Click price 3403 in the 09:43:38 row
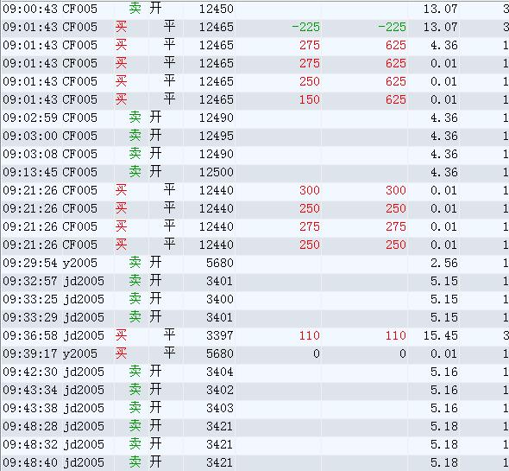The image size is (509, 471). click(x=220, y=408)
